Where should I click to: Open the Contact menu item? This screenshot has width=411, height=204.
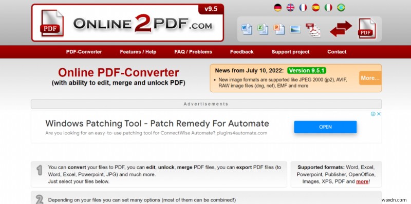[337, 52]
